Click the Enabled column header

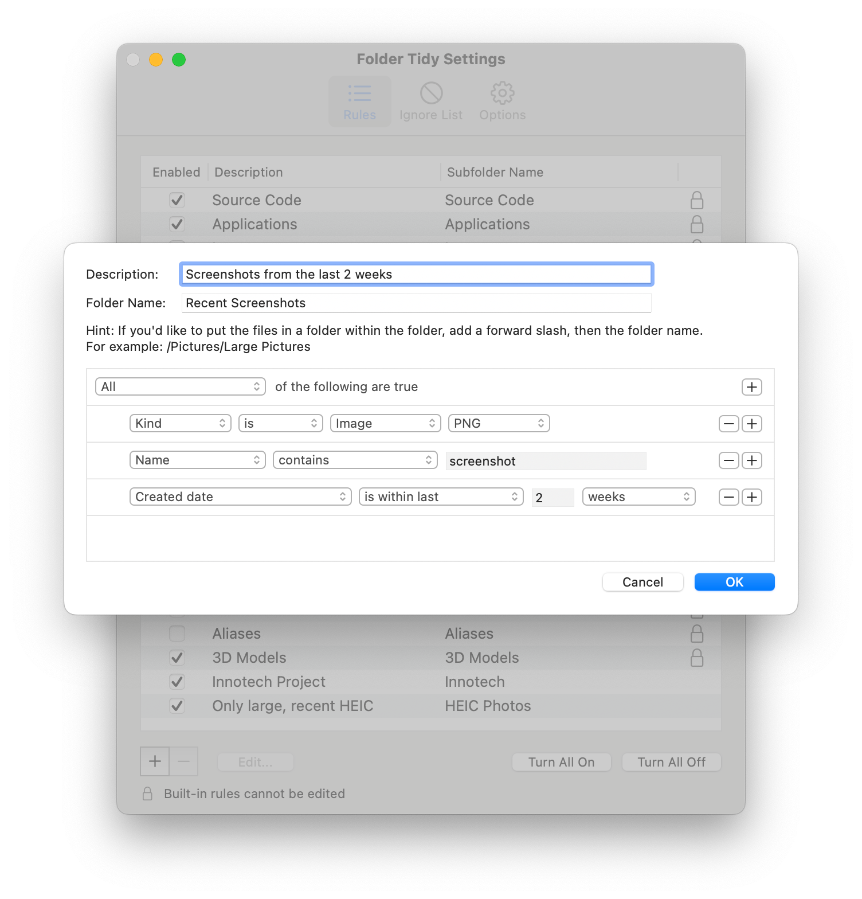click(x=176, y=172)
